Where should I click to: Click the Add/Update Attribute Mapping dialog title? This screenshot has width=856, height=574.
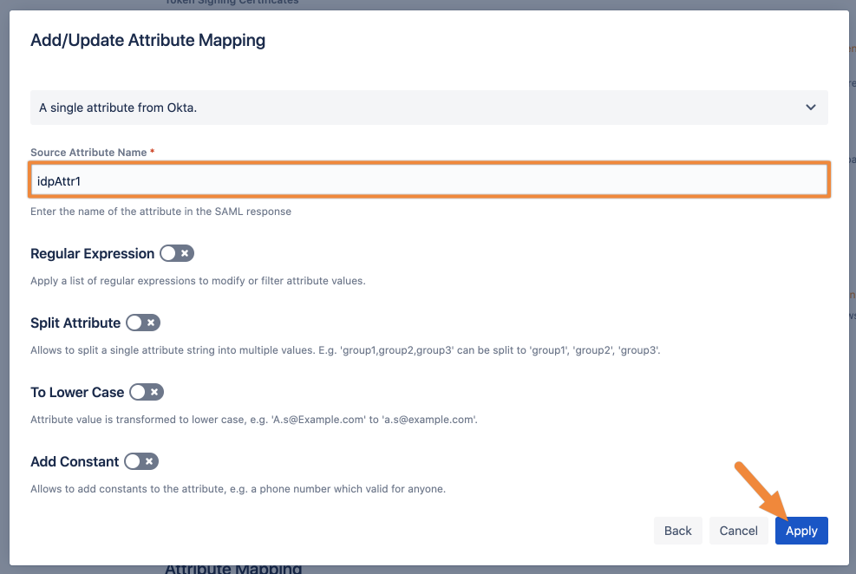147,40
